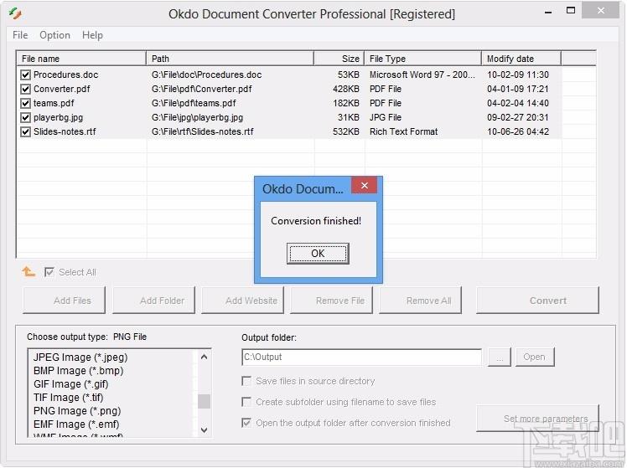The height and width of the screenshot is (468, 627).
Task: Uncheck the teams.pdf file checkbox
Action: (26, 104)
